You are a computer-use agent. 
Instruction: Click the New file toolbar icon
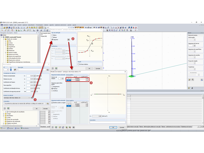click(2, 28)
